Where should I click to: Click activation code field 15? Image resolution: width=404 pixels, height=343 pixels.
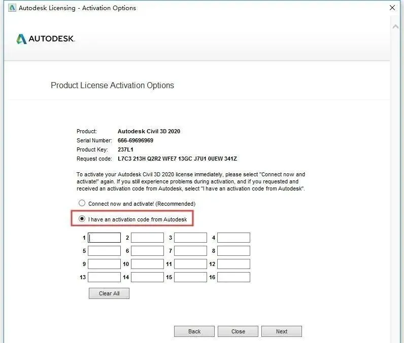190,277
